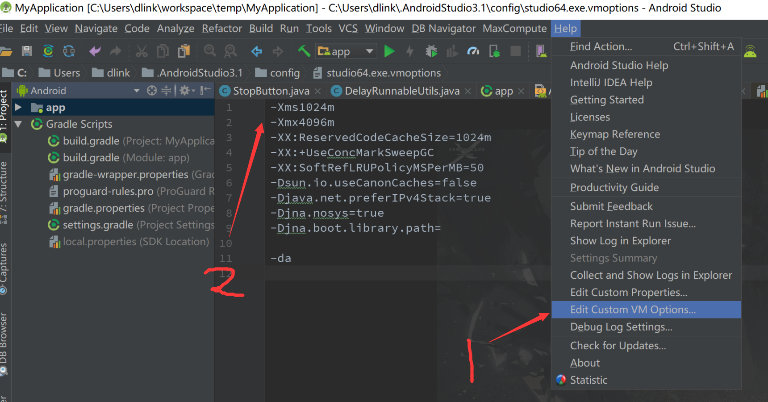Click the Statistic entry in Help menu

point(646,380)
